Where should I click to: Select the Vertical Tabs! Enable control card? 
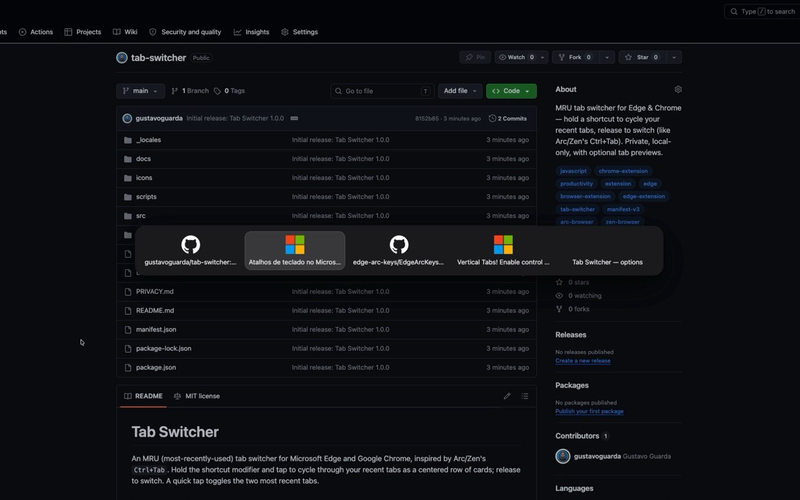tap(503, 251)
